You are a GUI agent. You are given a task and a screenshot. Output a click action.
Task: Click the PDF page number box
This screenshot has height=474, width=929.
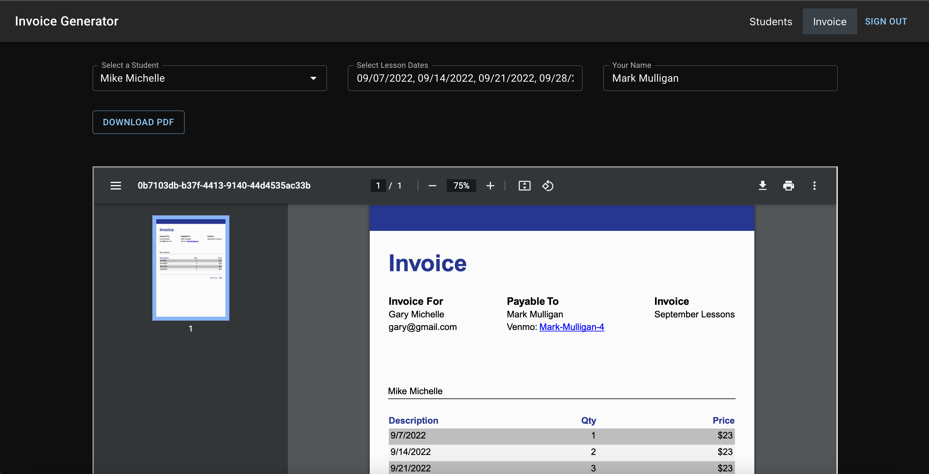point(378,186)
